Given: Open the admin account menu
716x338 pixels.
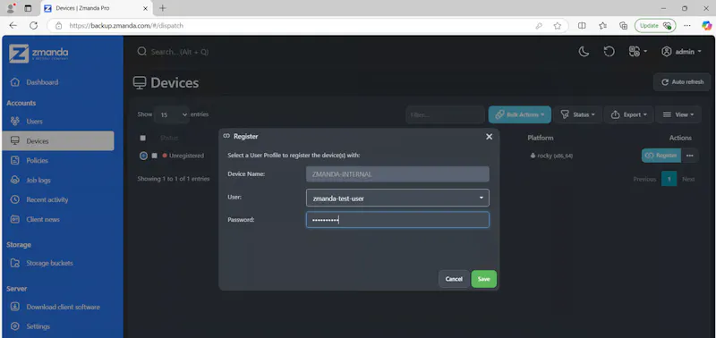Looking at the screenshot, I should point(681,52).
